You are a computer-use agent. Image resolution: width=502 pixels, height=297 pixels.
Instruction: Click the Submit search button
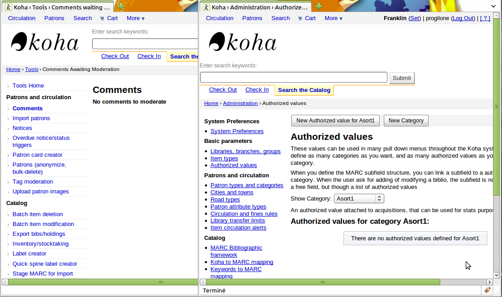(402, 78)
